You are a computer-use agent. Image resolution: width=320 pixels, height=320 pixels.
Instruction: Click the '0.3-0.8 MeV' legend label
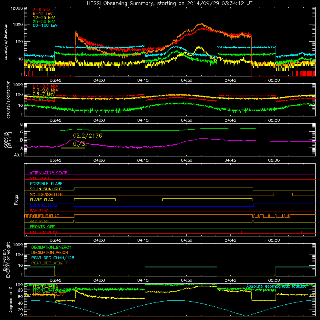tap(46, 90)
